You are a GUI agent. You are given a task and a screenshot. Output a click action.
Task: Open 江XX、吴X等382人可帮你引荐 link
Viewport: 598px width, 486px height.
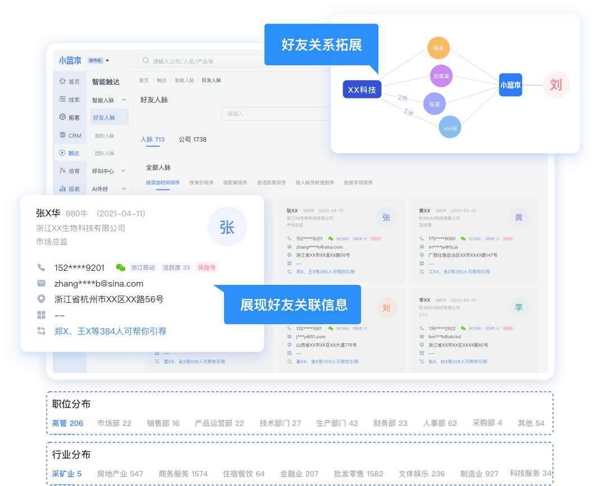[x=459, y=271]
